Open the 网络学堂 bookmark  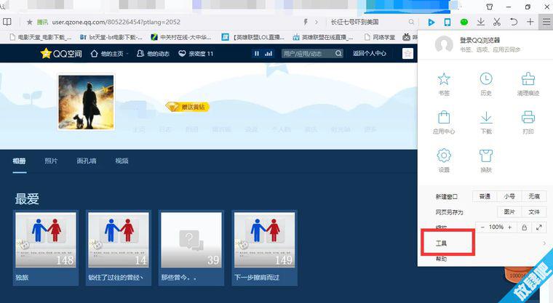tap(380, 37)
